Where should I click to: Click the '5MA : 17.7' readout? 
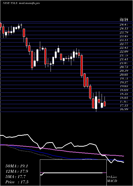[15, 177]
